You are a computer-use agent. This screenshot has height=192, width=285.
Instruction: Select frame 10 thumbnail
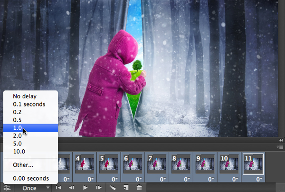click(229, 164)
